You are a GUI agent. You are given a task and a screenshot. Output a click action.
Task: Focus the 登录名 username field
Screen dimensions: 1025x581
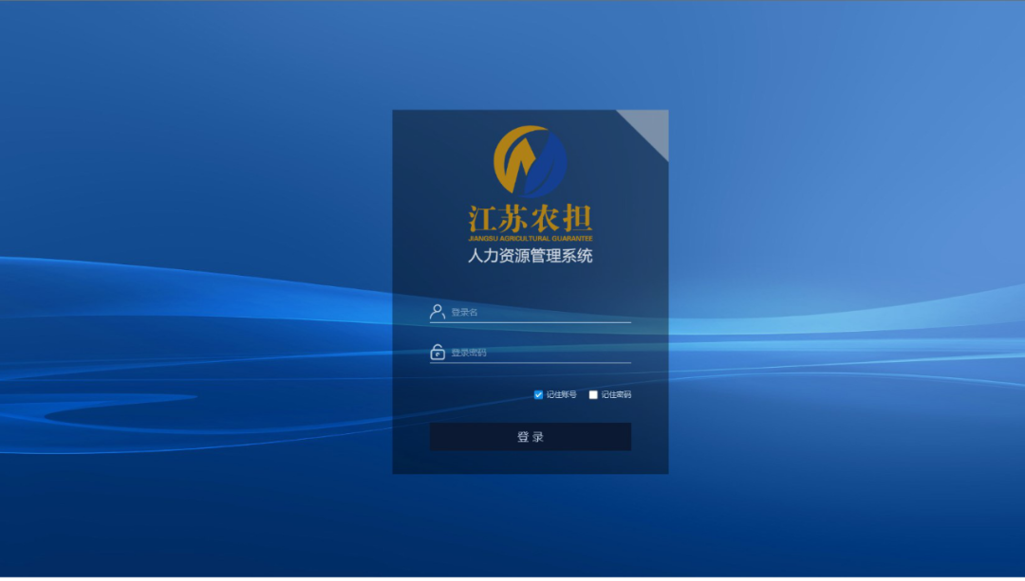[531, 312]
